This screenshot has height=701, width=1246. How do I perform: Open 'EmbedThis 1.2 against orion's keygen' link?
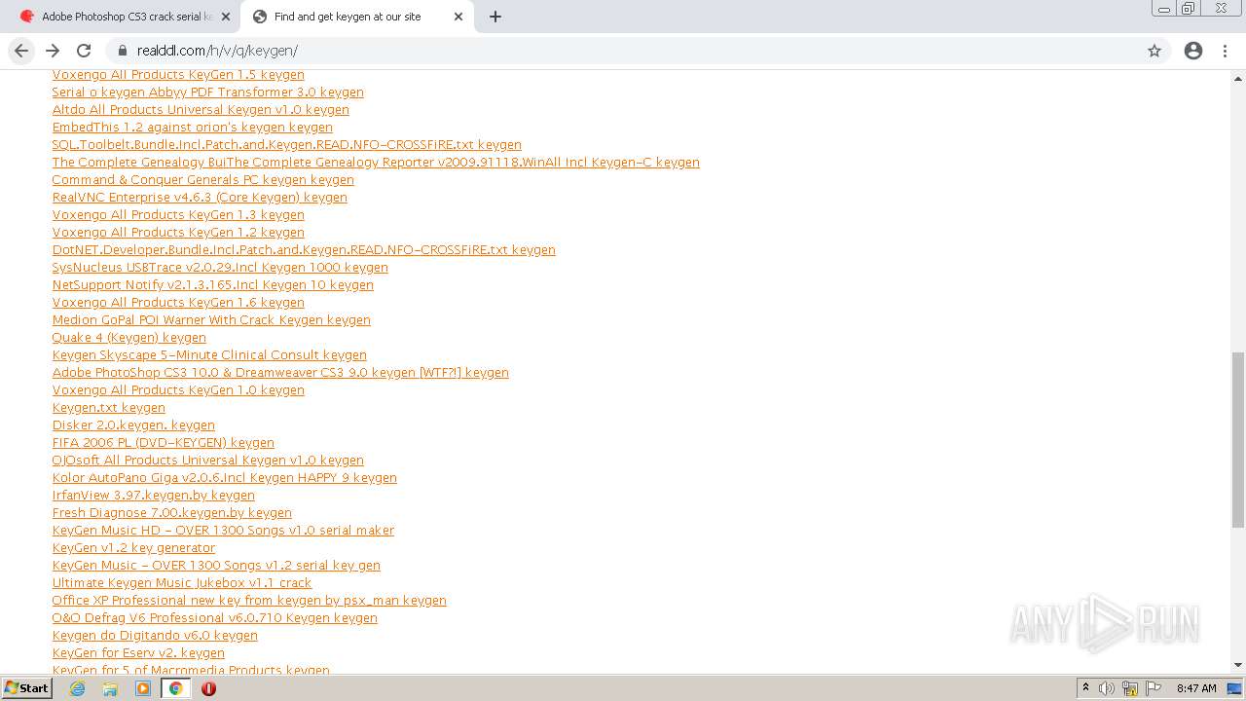(x=193, y=128)
